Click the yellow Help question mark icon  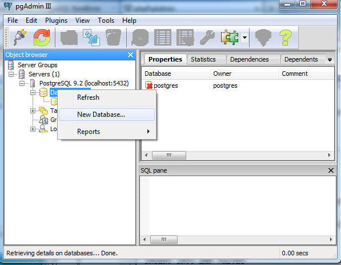(x=286, y=38)
